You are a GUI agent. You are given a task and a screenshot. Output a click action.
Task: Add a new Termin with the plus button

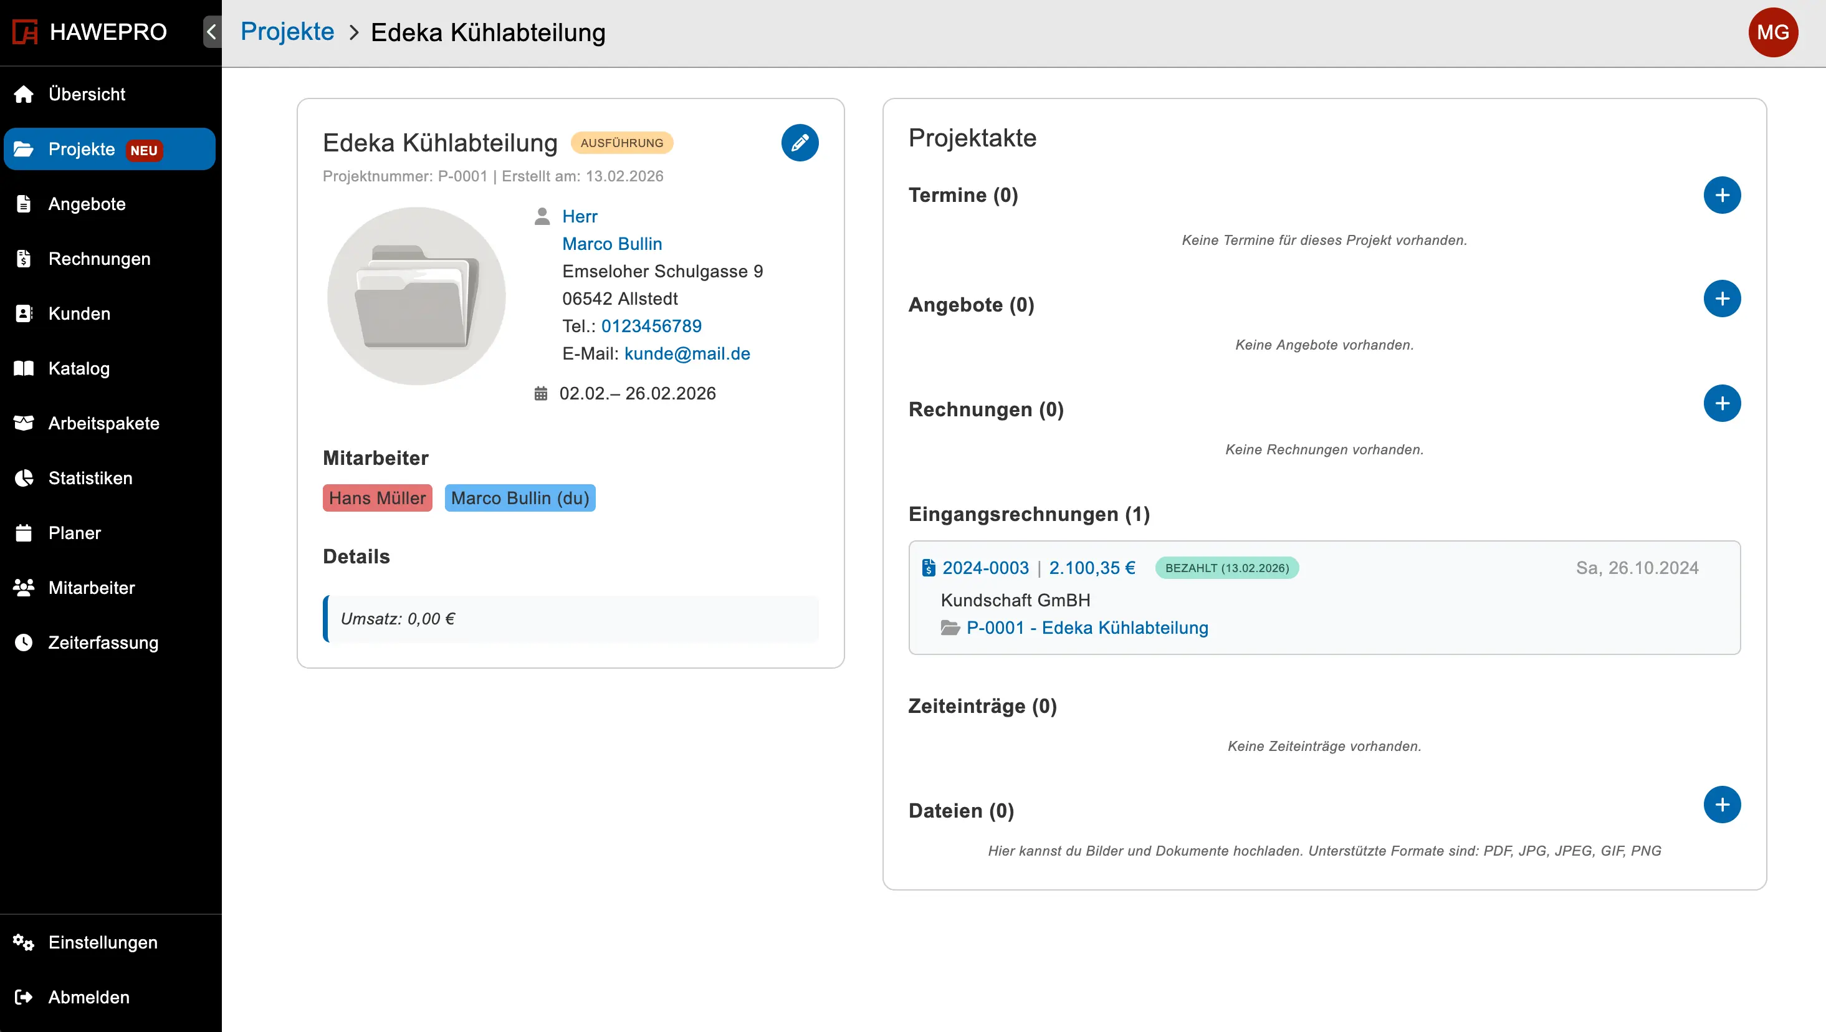point(1723,194)
